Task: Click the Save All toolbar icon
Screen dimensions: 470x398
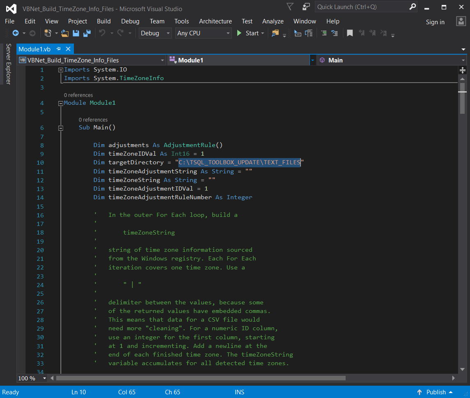Action: 87,33
